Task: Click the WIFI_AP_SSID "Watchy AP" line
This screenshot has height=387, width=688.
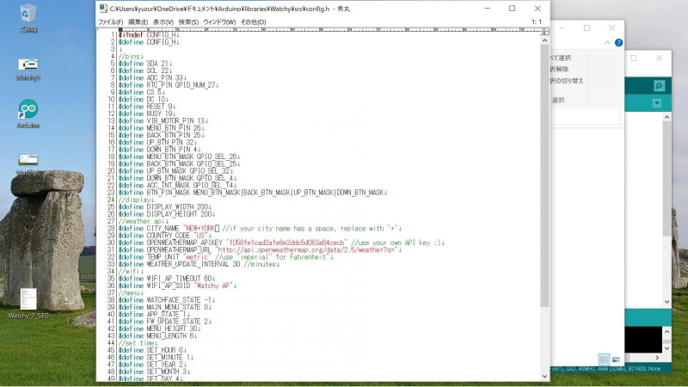Action: point(177,286)
